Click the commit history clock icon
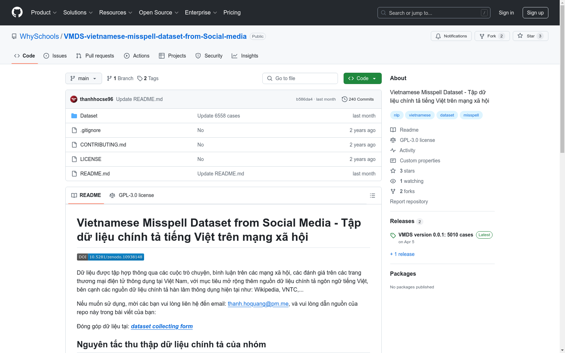Image resolution: width=565 pixels, height=353 pixels. tap(344, 99)
